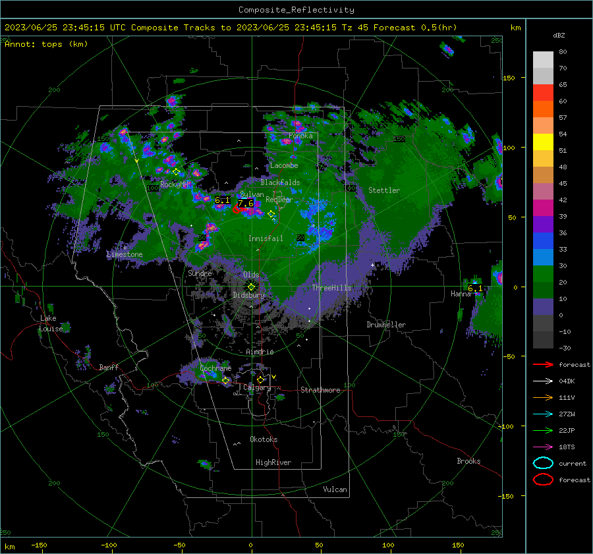Screen dimensions: 593x554
Task: Click the cyan 27ZW track arrow
Action: pyautogui.click(x=543, y=414)
